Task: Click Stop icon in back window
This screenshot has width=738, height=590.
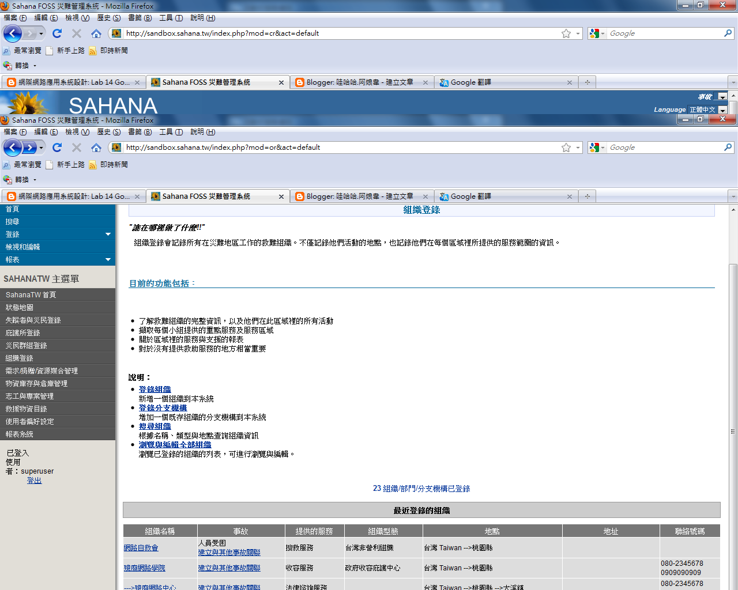Action: coord(77,33)
